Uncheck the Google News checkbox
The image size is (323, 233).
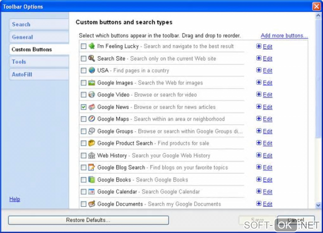[83, 107]
